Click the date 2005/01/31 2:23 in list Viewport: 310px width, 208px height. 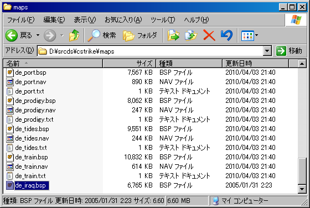249,185
